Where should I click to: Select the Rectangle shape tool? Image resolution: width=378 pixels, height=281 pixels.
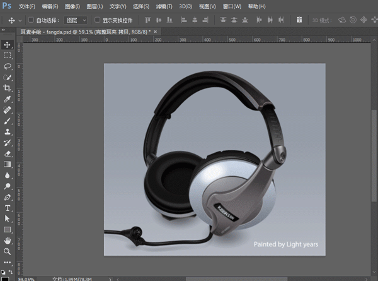[7, 230]
